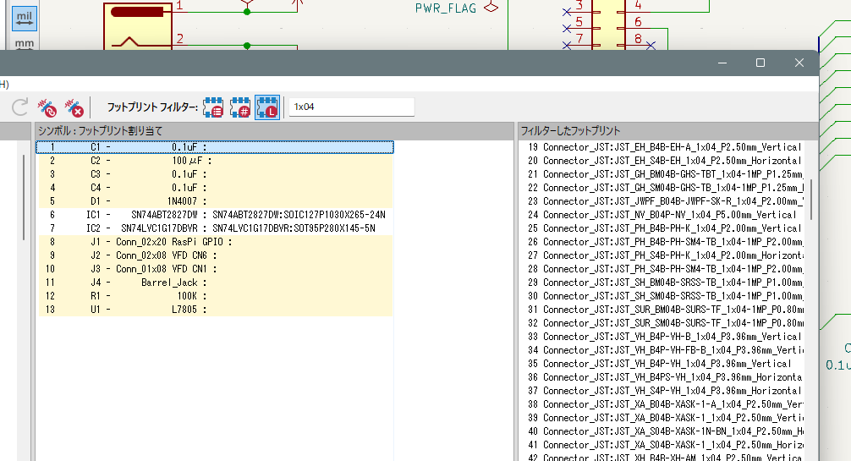This screenshot has height=461, width=851.
Task: Toggle filter by pin count
Action: 240,107
